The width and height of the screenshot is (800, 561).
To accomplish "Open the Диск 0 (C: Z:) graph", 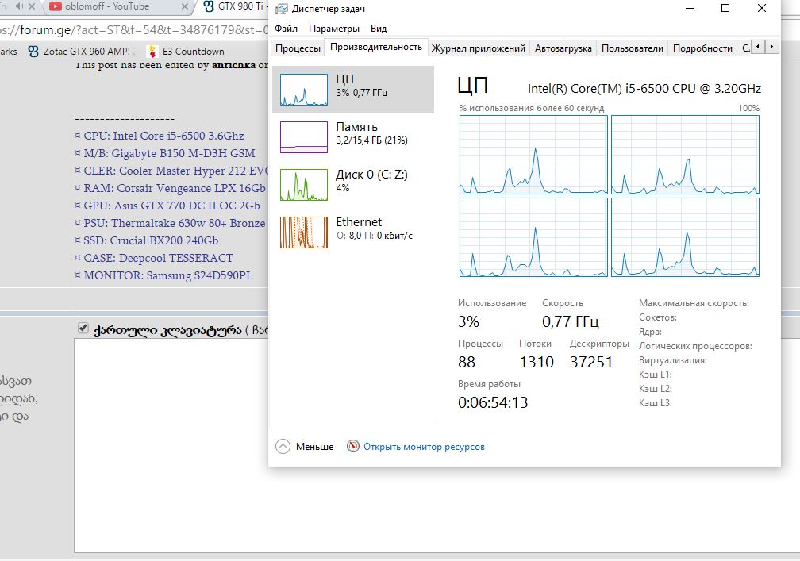I will (304, 185).
